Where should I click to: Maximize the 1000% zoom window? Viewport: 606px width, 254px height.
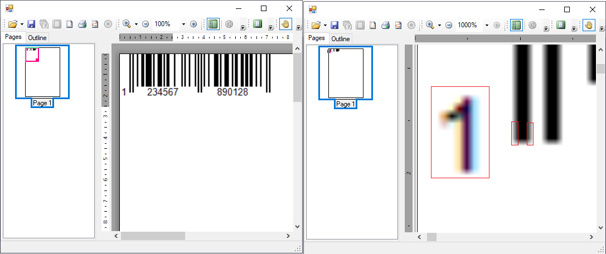pos(567,9)
